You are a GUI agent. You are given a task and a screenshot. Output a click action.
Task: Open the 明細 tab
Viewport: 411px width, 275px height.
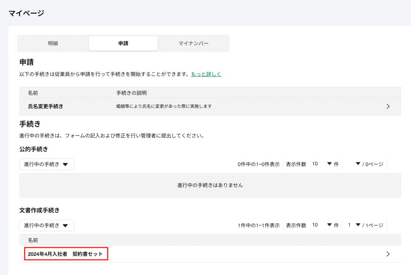click(x=53, y=43)
